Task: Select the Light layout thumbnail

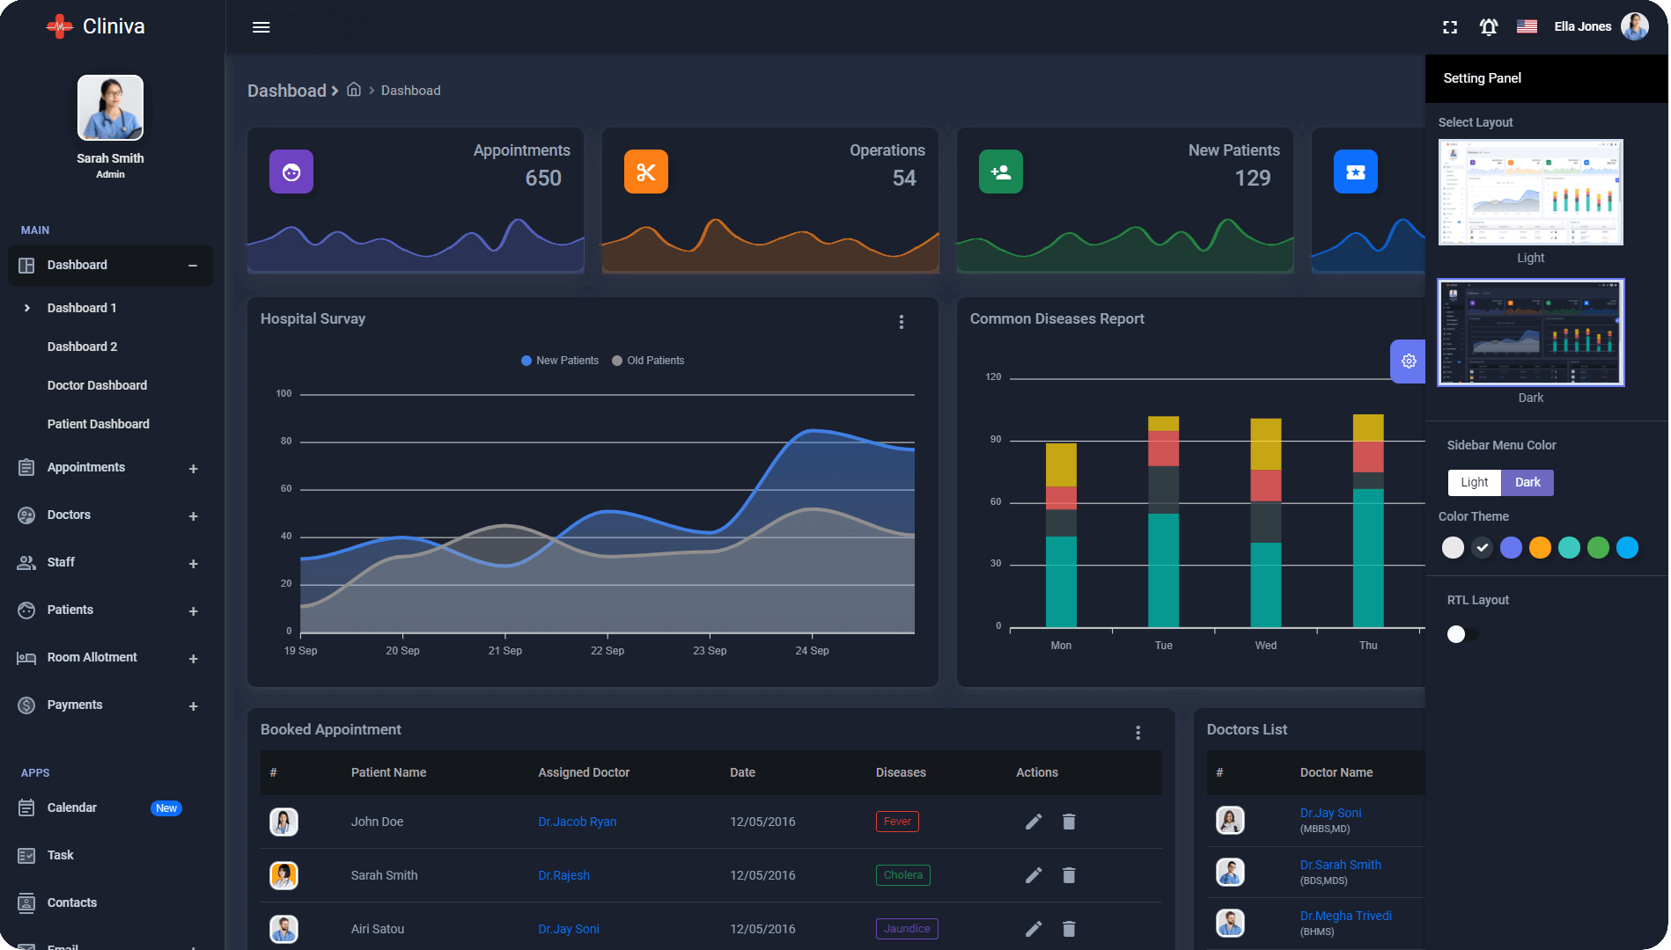Action: pyautogui.click(x=1531, y=193)
